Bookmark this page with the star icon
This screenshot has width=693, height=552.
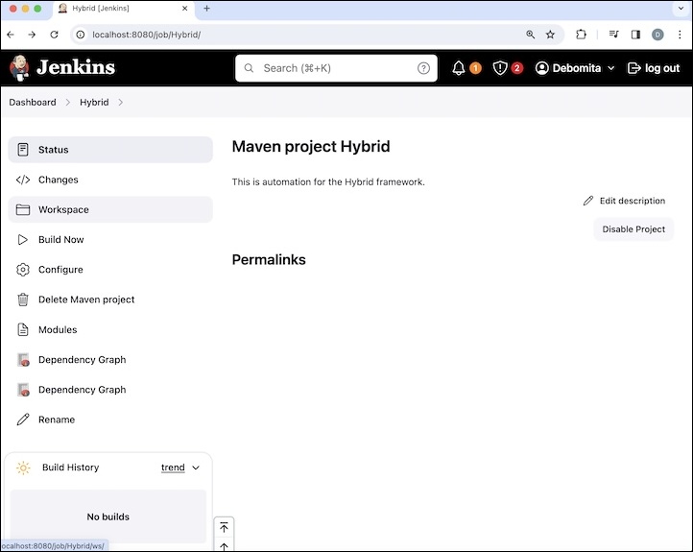pos(551,35)
